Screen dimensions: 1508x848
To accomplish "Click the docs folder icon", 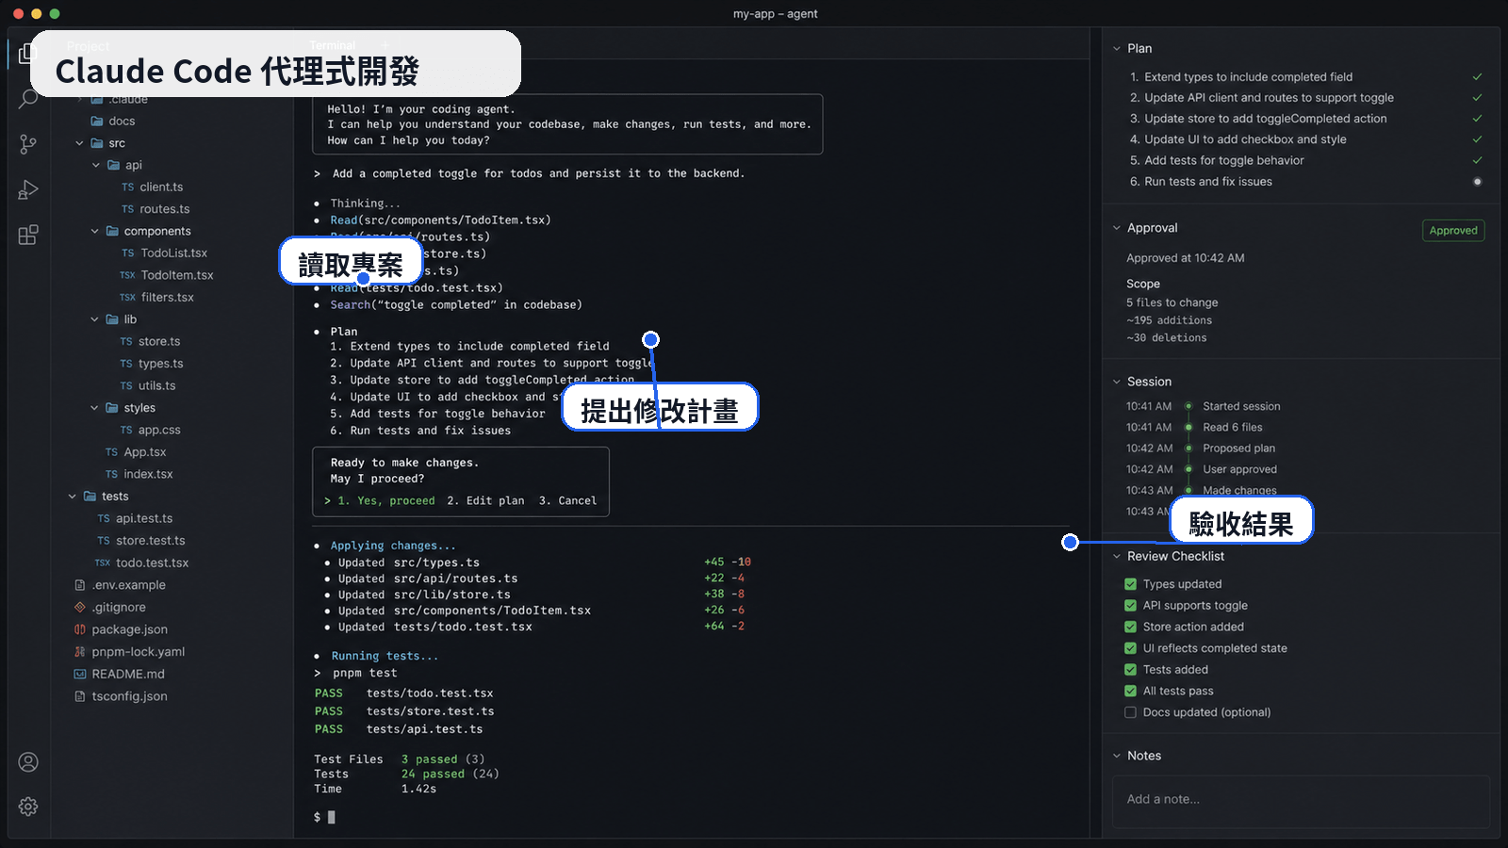I will point(96,121).
